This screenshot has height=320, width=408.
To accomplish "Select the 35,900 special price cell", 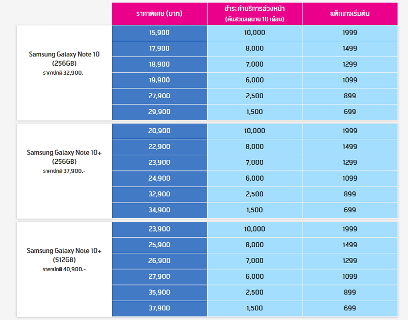I will [160, 293].
